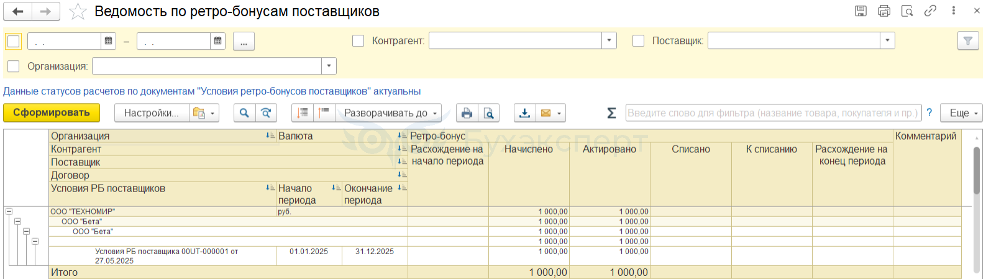Click the filter funnel button
Viewport: 986px width, 279px height.
[x=967, y=41]
